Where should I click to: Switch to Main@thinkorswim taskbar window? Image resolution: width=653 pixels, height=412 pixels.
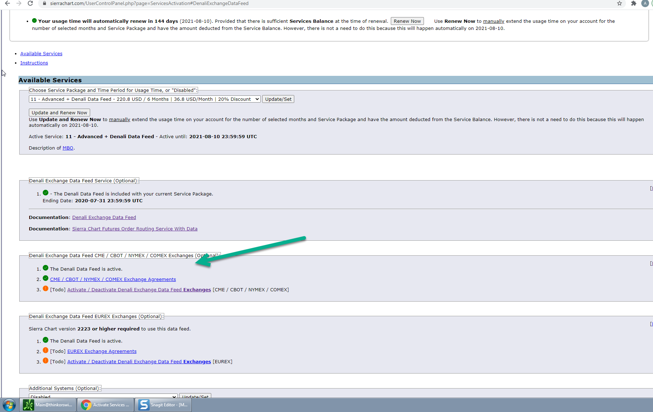coord(48,405)
